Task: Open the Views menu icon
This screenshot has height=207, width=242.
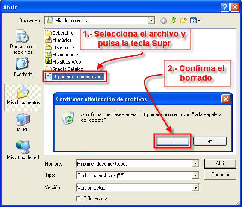Action: (x=195, y=20)
